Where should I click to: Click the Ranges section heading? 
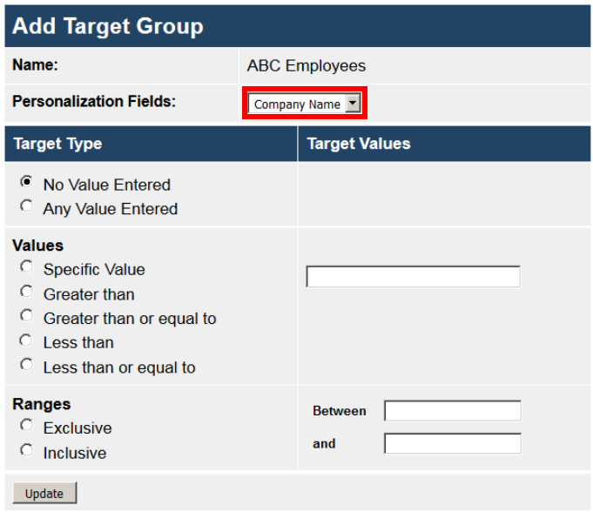coord(42,404)
